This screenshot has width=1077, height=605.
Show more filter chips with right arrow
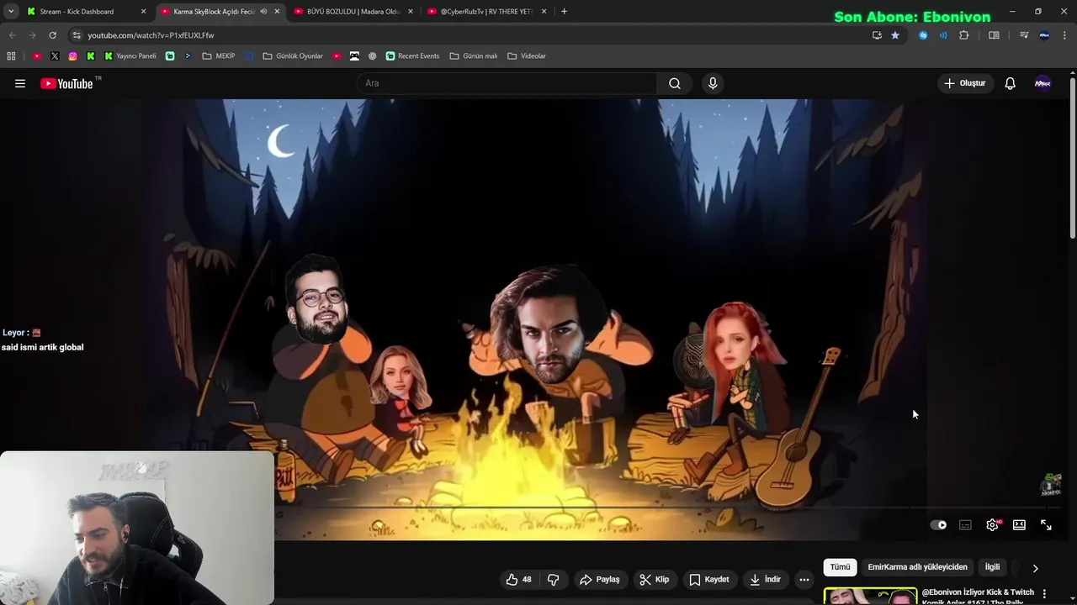click(1035, 568)
